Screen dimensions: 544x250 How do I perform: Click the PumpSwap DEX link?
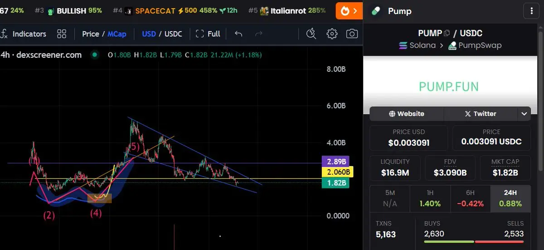474,45
